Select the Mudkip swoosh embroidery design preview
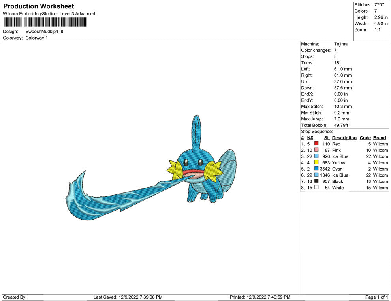 click(151, 168)
